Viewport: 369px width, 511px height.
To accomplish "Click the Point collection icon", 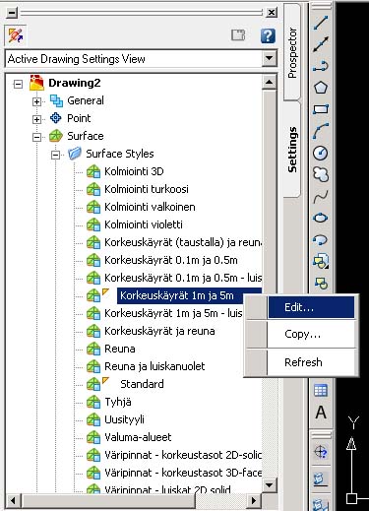I will (x=56, y=118).
